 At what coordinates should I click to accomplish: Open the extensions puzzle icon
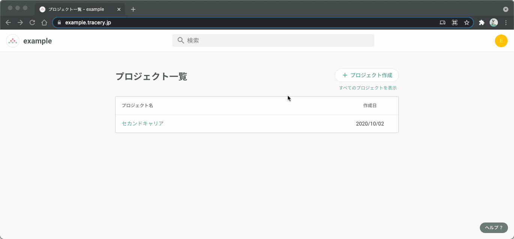482,22
